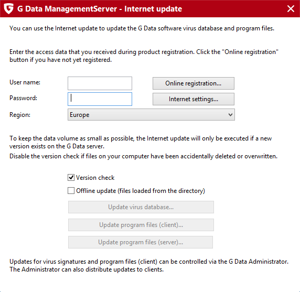
Task: Expand the Region dropdown arrow
Action: pyautogui.click(x=230, y=115)
